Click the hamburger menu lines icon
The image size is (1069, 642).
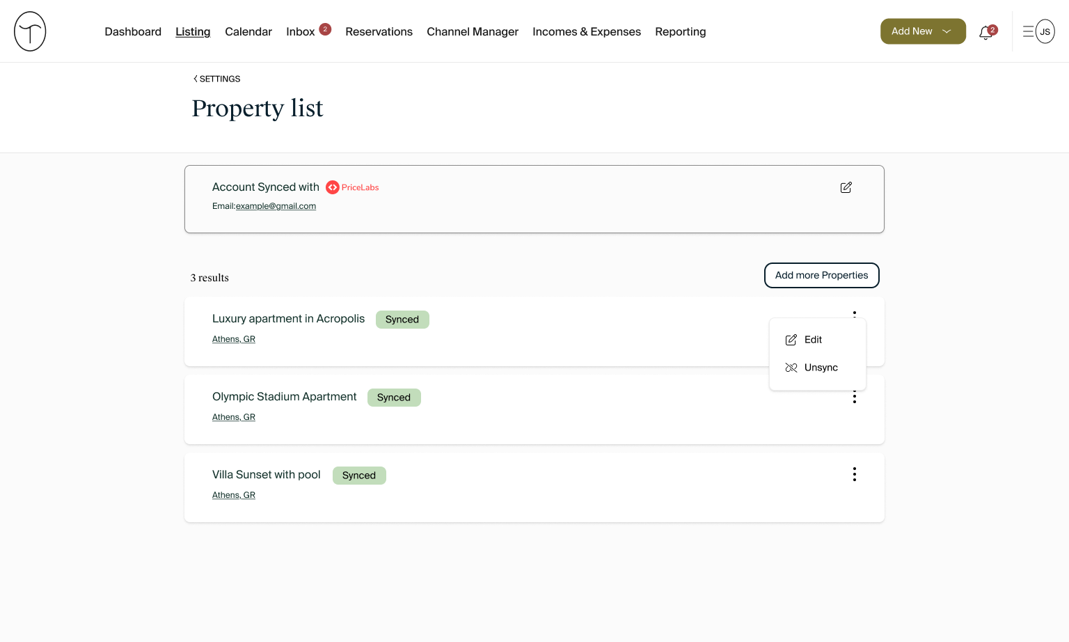tap(1027, 31)
